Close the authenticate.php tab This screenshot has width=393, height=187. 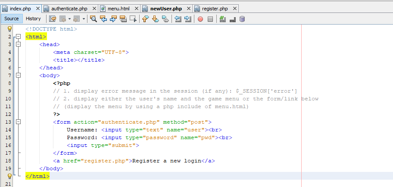94,9
